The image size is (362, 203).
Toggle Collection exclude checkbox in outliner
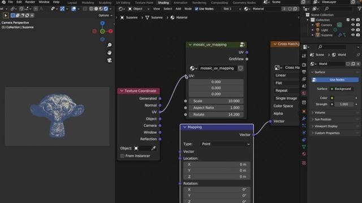click(x=348, y=20)
